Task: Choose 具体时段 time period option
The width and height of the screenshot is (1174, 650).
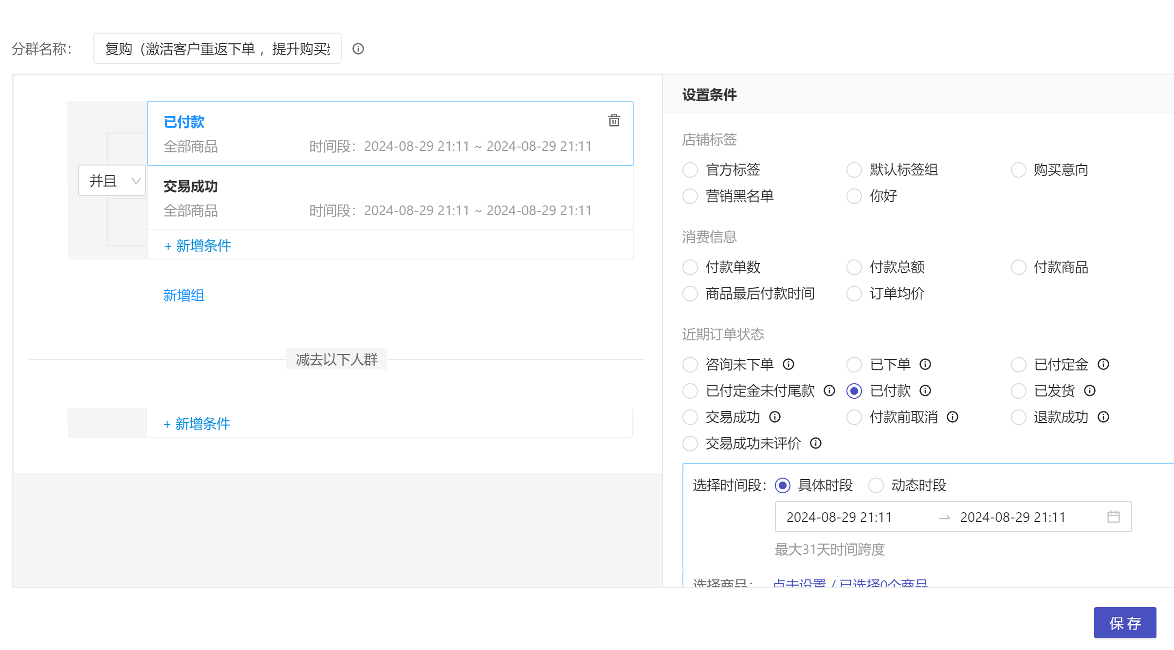Action: 782,485
